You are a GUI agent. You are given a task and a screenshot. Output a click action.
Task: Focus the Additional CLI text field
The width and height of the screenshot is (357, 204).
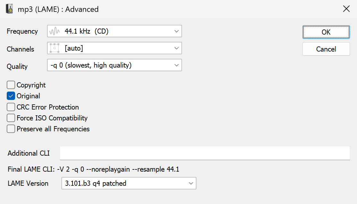click(205, 153)
